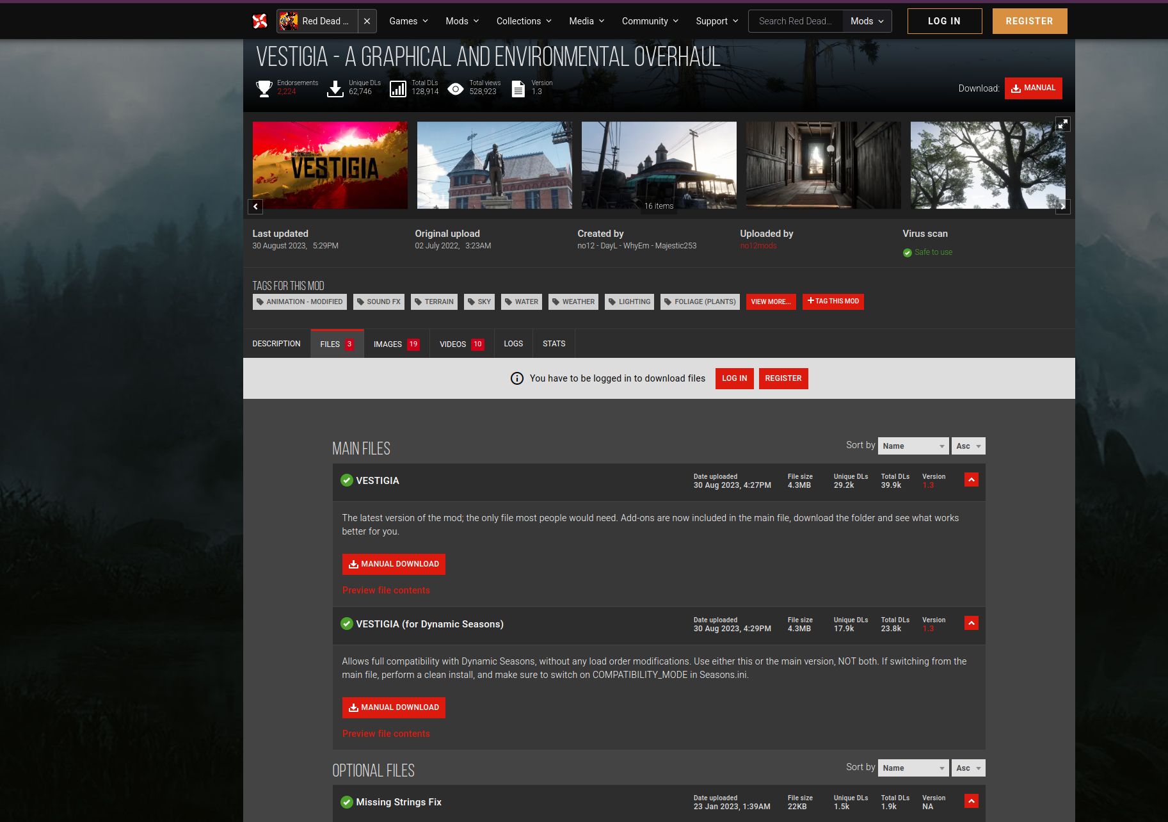The image size is (1168, 822).
Task: Click the green Safe to use checkmark
Action: click(907, 253)
